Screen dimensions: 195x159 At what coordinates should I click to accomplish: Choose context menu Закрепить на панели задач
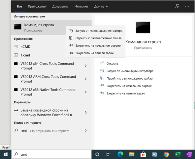tap(95, 53)
